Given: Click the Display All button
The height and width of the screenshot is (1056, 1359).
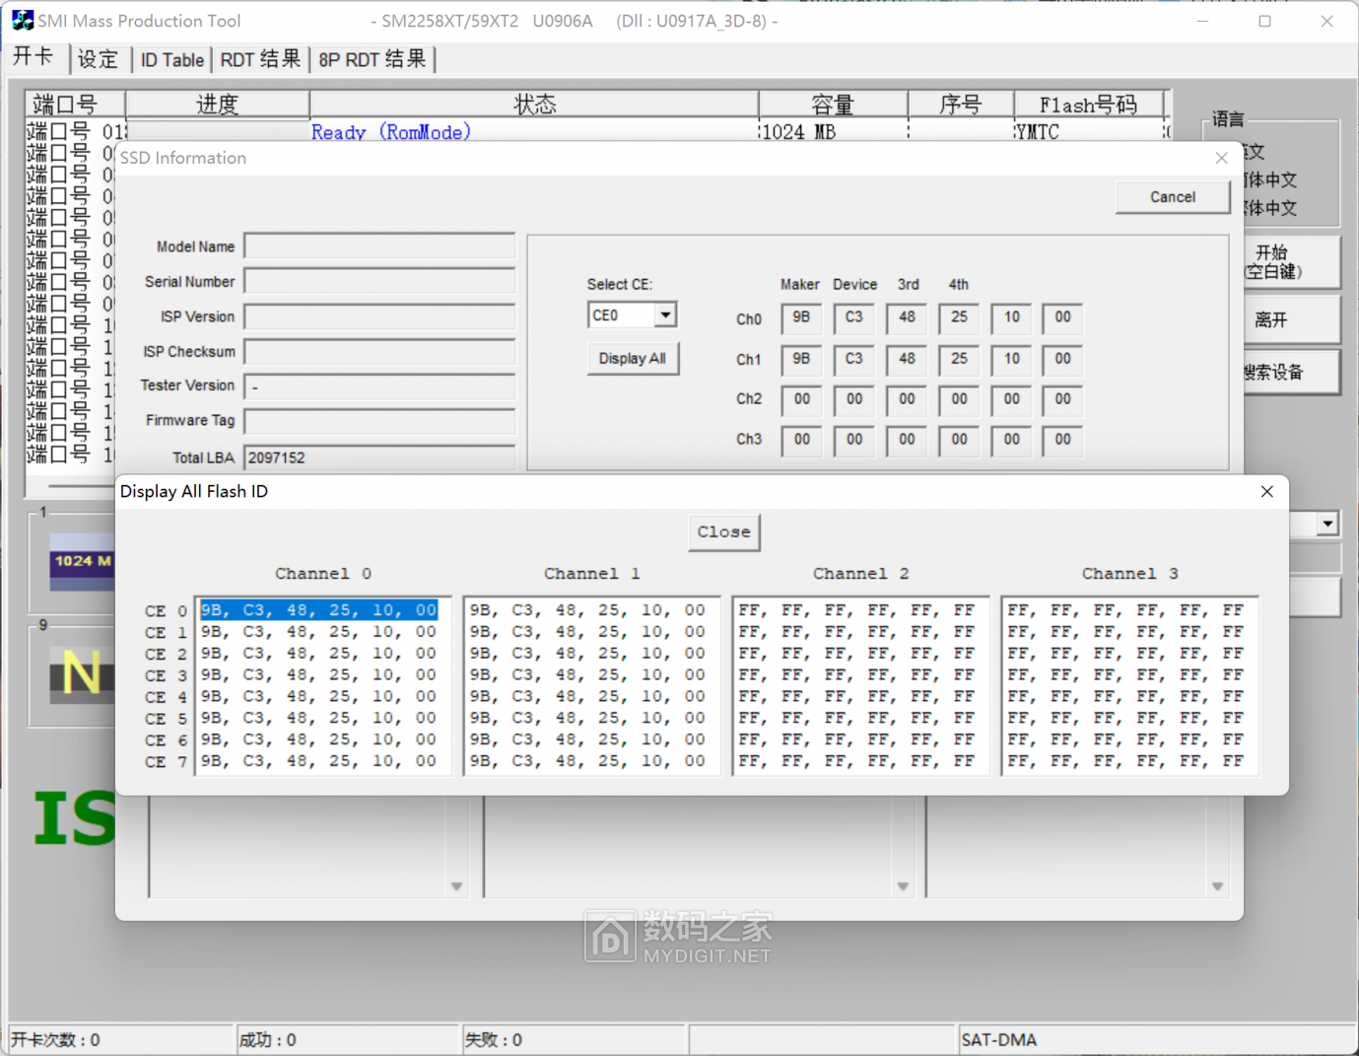Looking at the screenshot, I should (633, 358).
